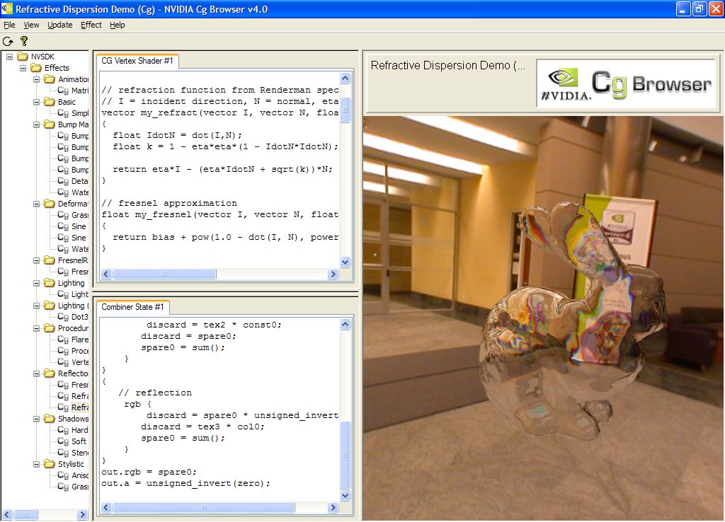
Task: Click vertical scrollbar thumb in shader pane
Action: click(x=346, y=110)
